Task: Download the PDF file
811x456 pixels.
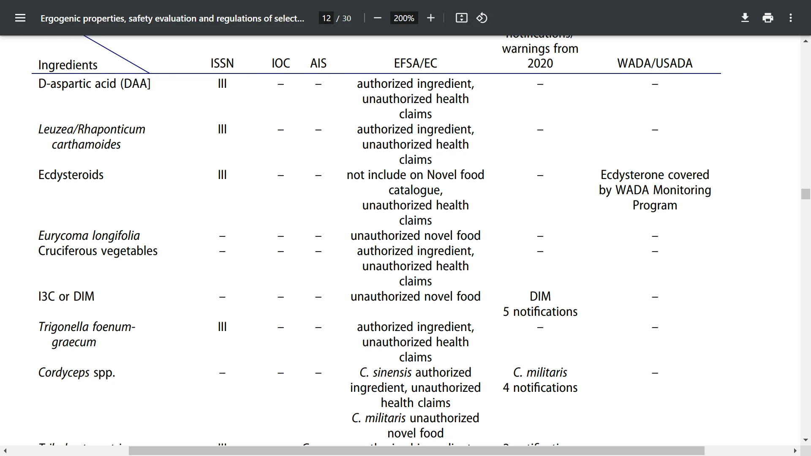Action: (x=745, y=18)
